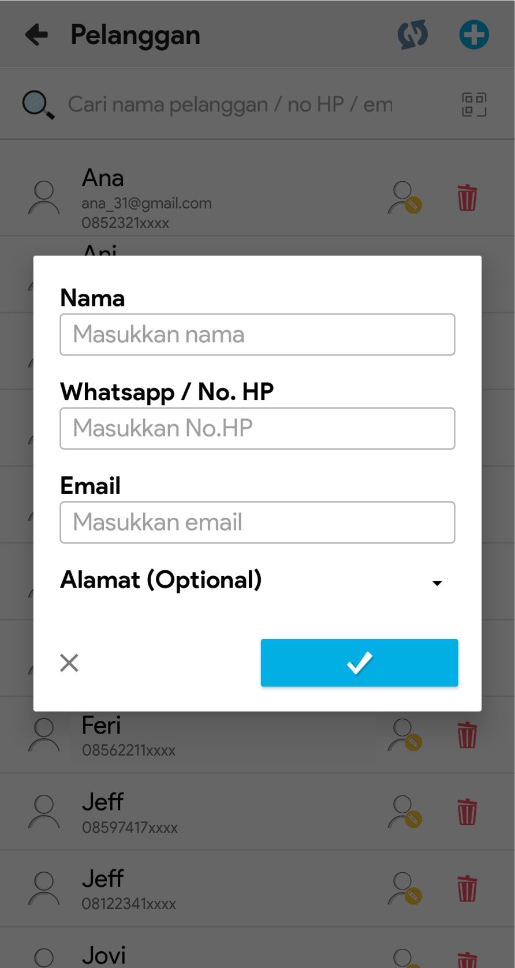Click the Cari nama pelanggan search field

tap(230, 104)
